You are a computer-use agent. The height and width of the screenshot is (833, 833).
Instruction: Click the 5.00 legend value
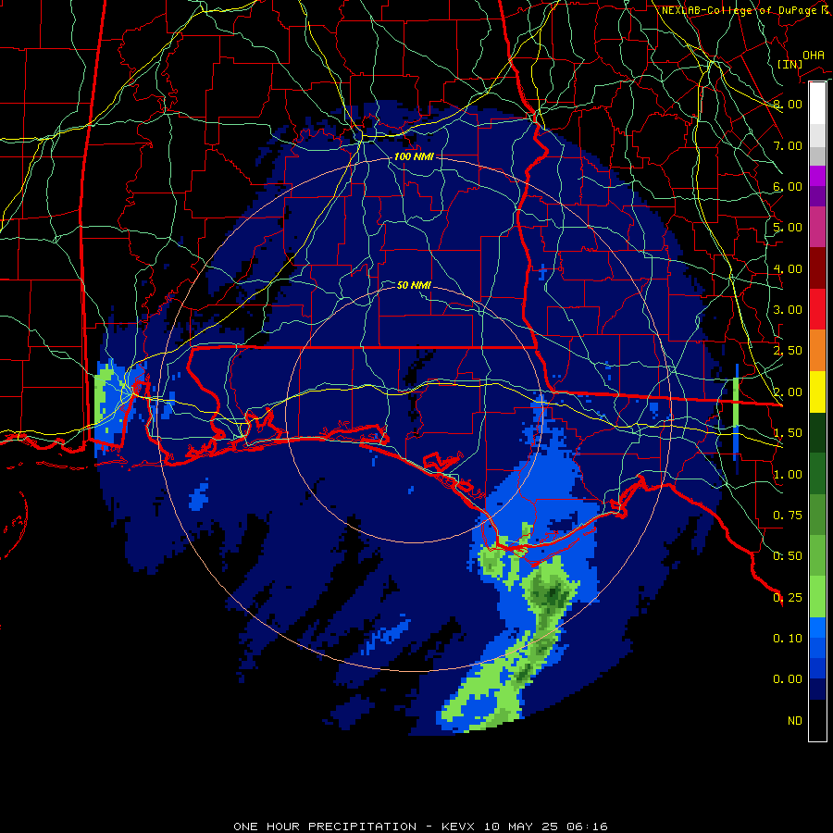coord(788,228)
